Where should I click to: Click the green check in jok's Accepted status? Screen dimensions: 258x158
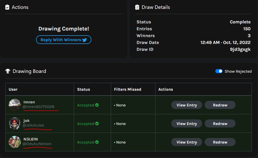pyautogui.click(x=97, y=123)
